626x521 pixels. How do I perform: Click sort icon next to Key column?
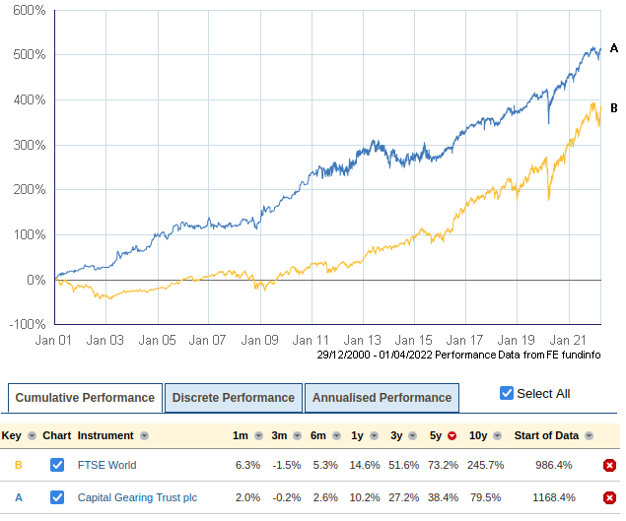pyautogui.click(x=33, y=436)
